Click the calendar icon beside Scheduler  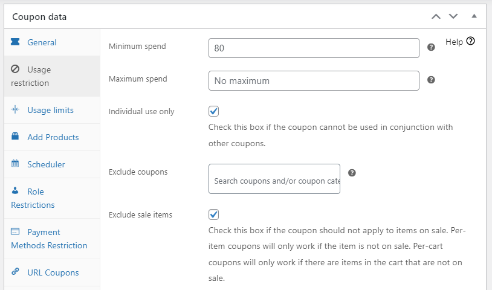click(15, 163)
